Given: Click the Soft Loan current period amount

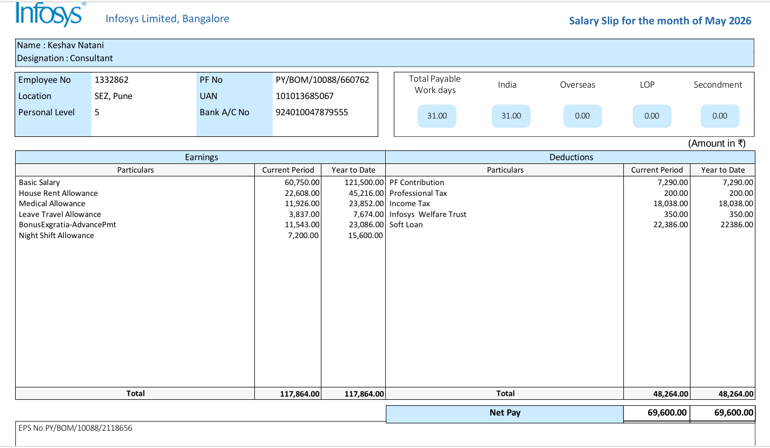Looking at the screenshot, I should [x=671, y=225].
